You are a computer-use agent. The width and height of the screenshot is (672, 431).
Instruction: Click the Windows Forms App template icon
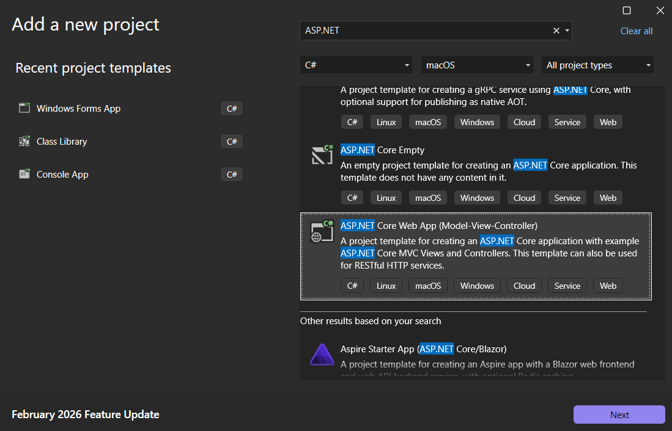(x=24, y=107)
